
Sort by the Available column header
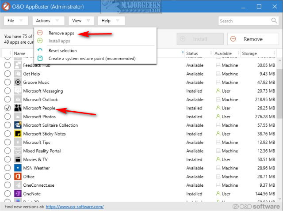[227, 53]
